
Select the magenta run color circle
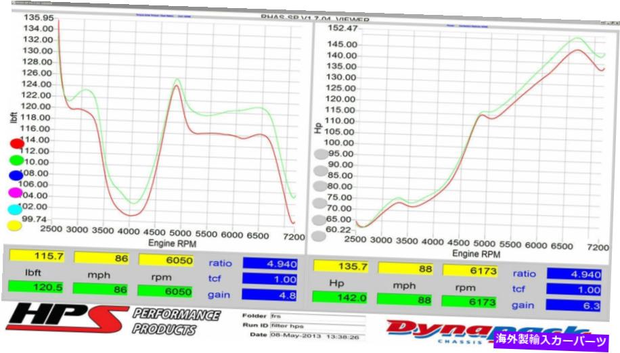tap(16, 193)
